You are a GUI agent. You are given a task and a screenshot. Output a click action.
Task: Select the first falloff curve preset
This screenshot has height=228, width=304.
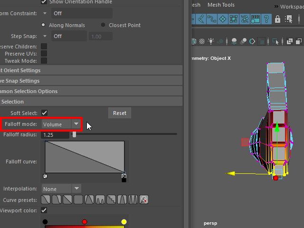coord(46,200)
